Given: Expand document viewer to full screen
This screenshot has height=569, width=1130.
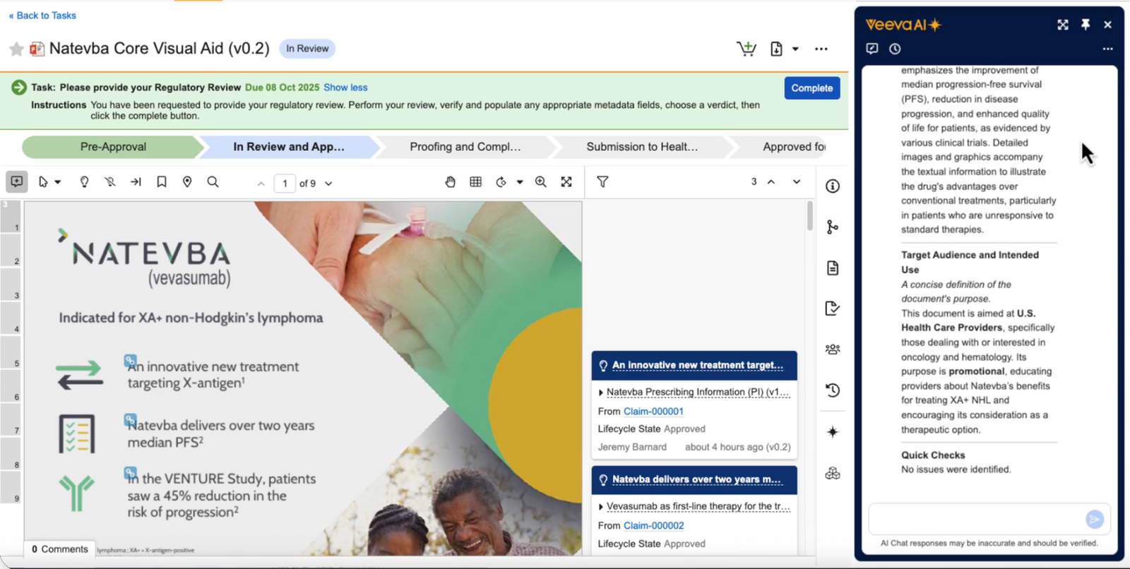Looking at the screenshot, I should 566,182.
